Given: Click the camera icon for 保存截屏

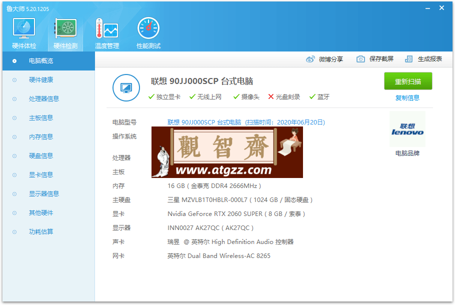Looking at the screenshot, I should [360, 59].
